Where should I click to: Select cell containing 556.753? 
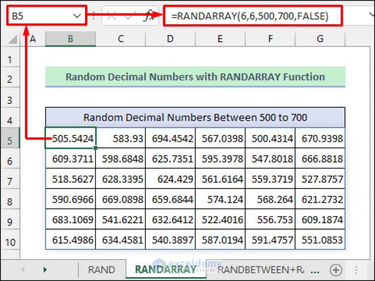[x=270, y=219]
